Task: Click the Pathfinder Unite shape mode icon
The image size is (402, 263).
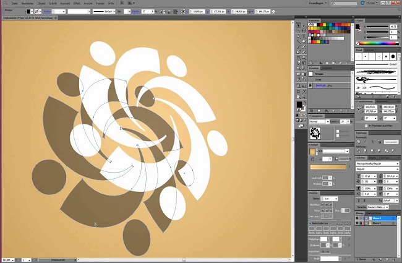Action: coord(359,142)
